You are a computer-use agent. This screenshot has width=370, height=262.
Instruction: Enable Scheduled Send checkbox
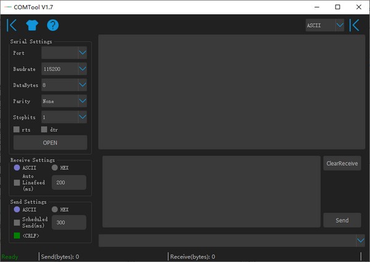17,222
